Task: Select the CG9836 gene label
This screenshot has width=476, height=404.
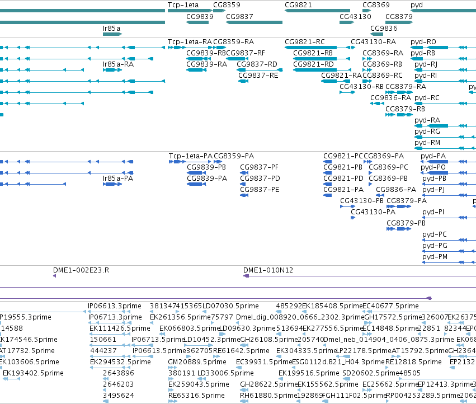Action: (x=384, y=28)
